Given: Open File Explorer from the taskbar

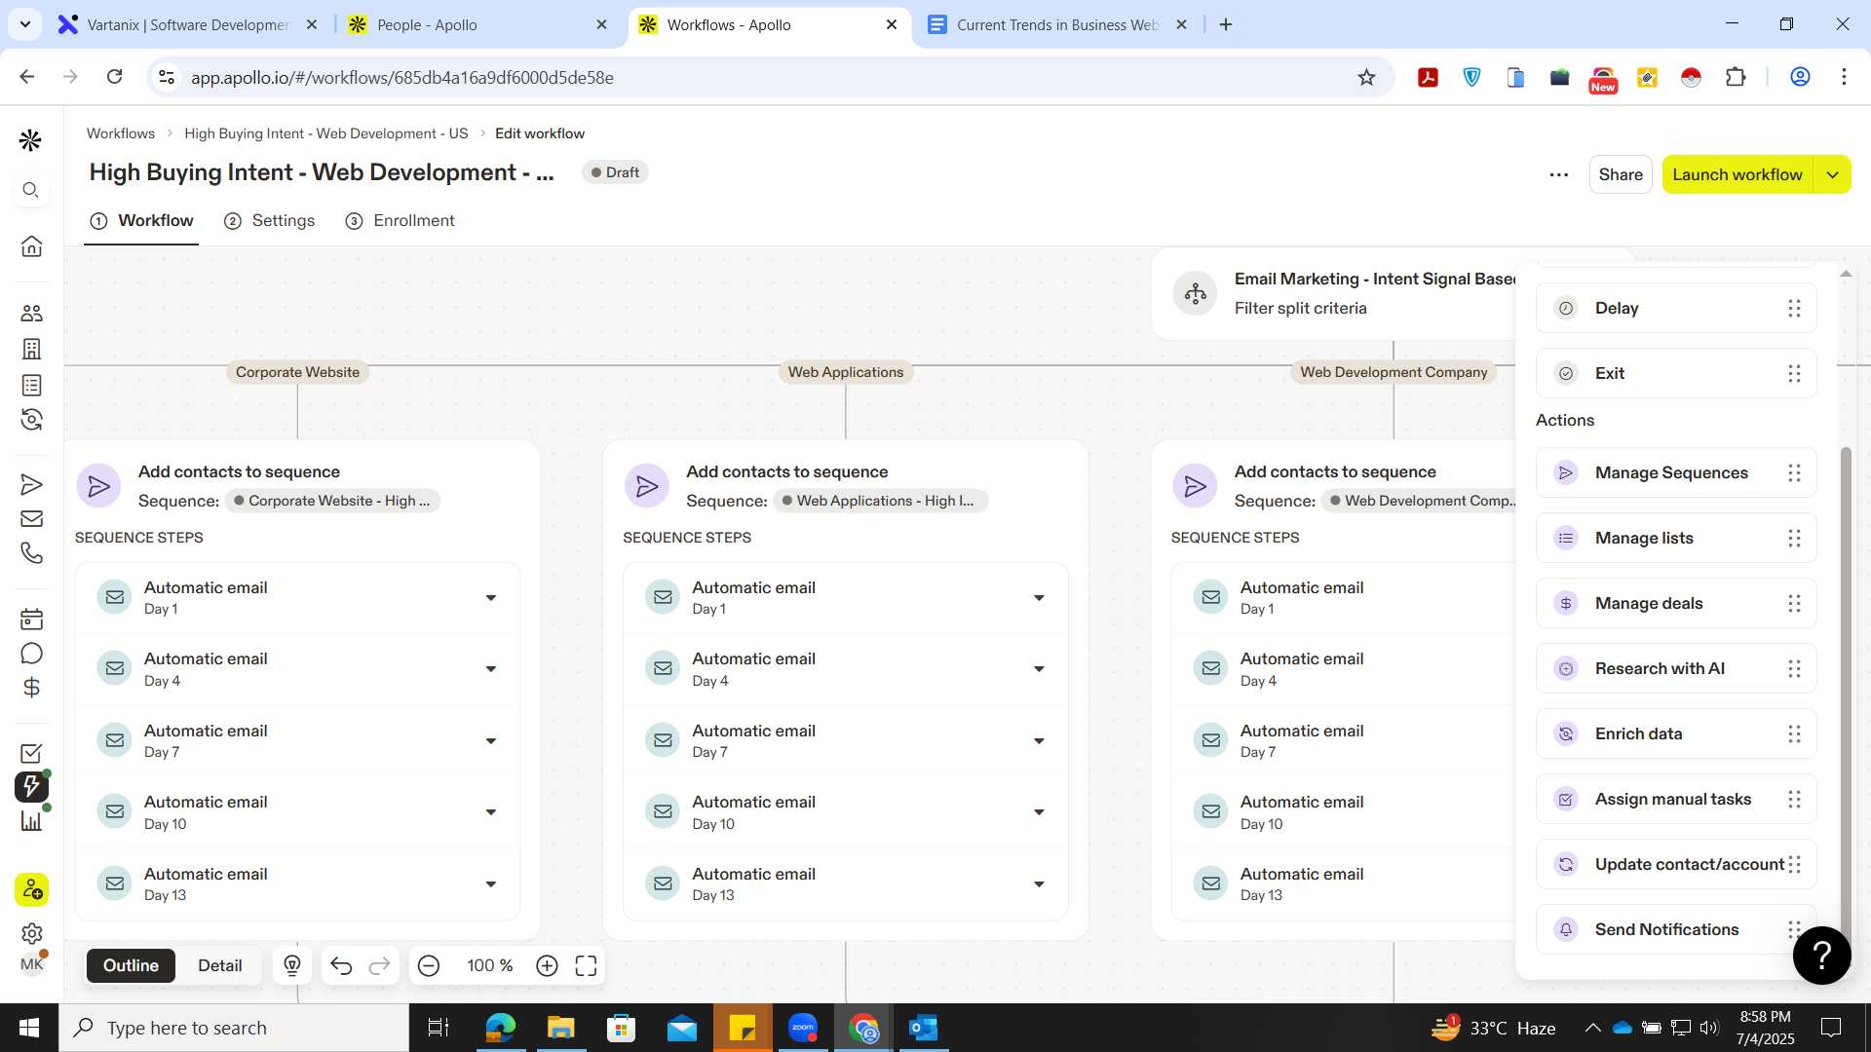Looking at the screenshot, I should point(560,1028).
